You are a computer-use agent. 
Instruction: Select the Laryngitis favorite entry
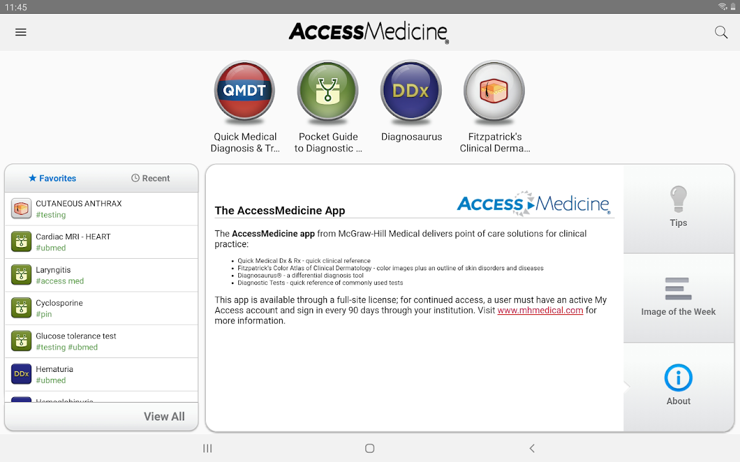tap(101, 275)
